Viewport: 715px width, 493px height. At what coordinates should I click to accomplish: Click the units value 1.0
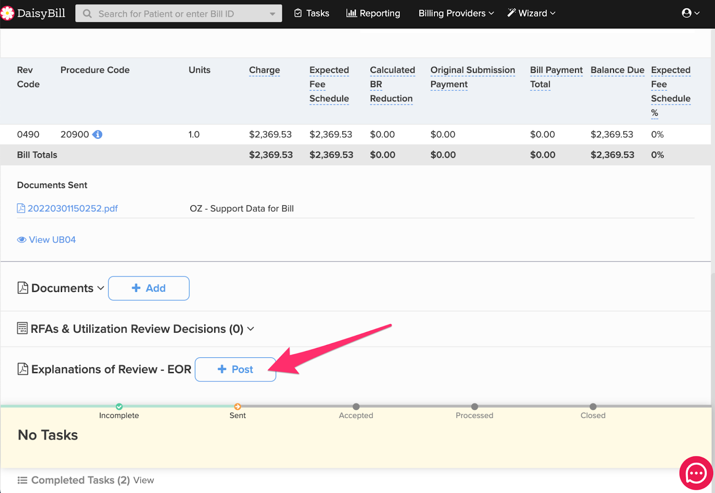click(194, 134)
